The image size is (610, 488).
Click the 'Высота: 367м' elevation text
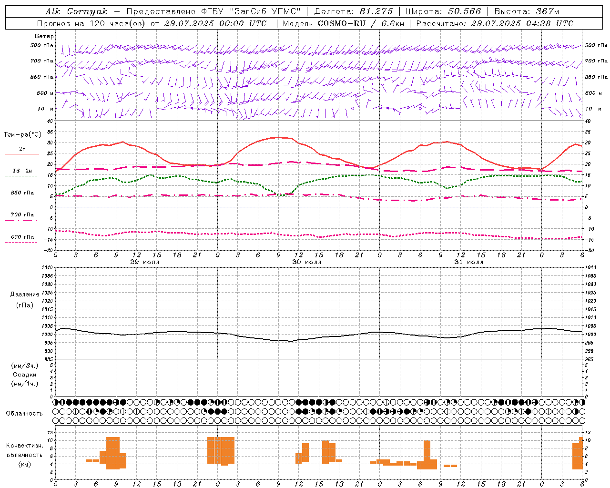527,11
